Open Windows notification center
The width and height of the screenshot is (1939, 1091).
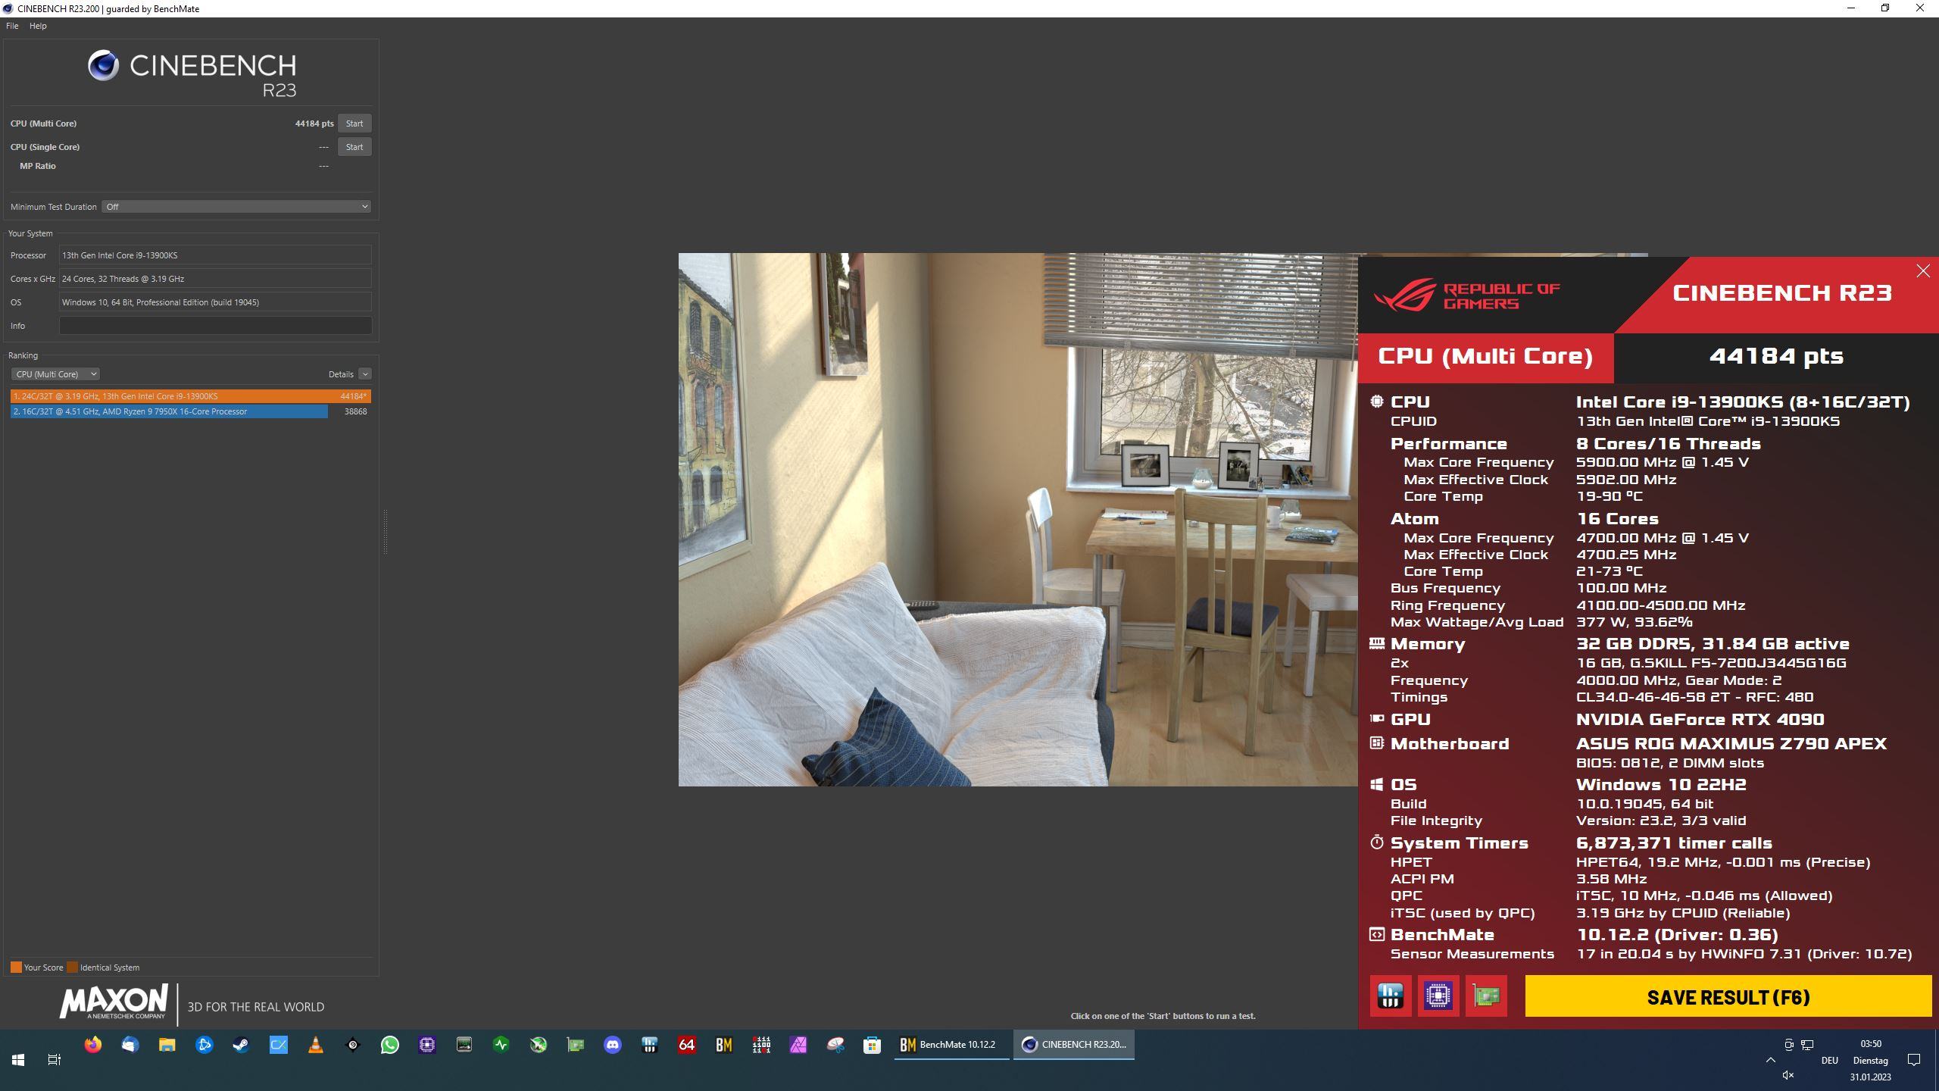1914,1060
